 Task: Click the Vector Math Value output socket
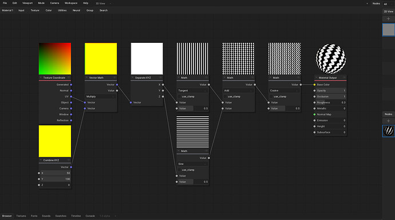click(x=117, y=90)
